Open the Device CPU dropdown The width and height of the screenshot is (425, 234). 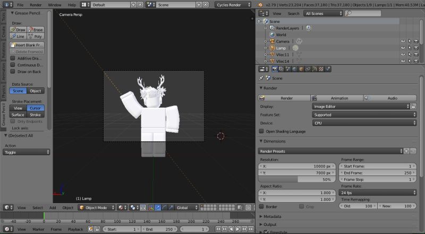coord(364,123)
